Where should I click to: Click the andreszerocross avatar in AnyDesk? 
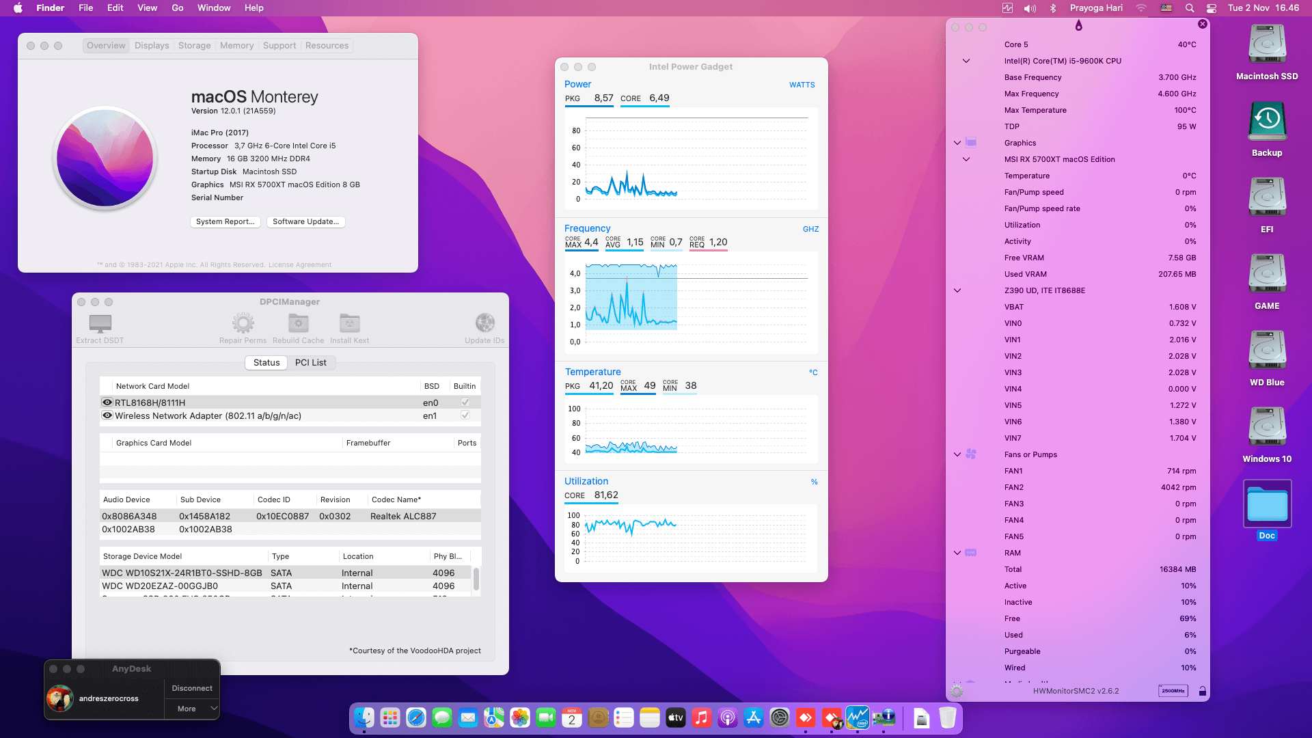point(60,698)
